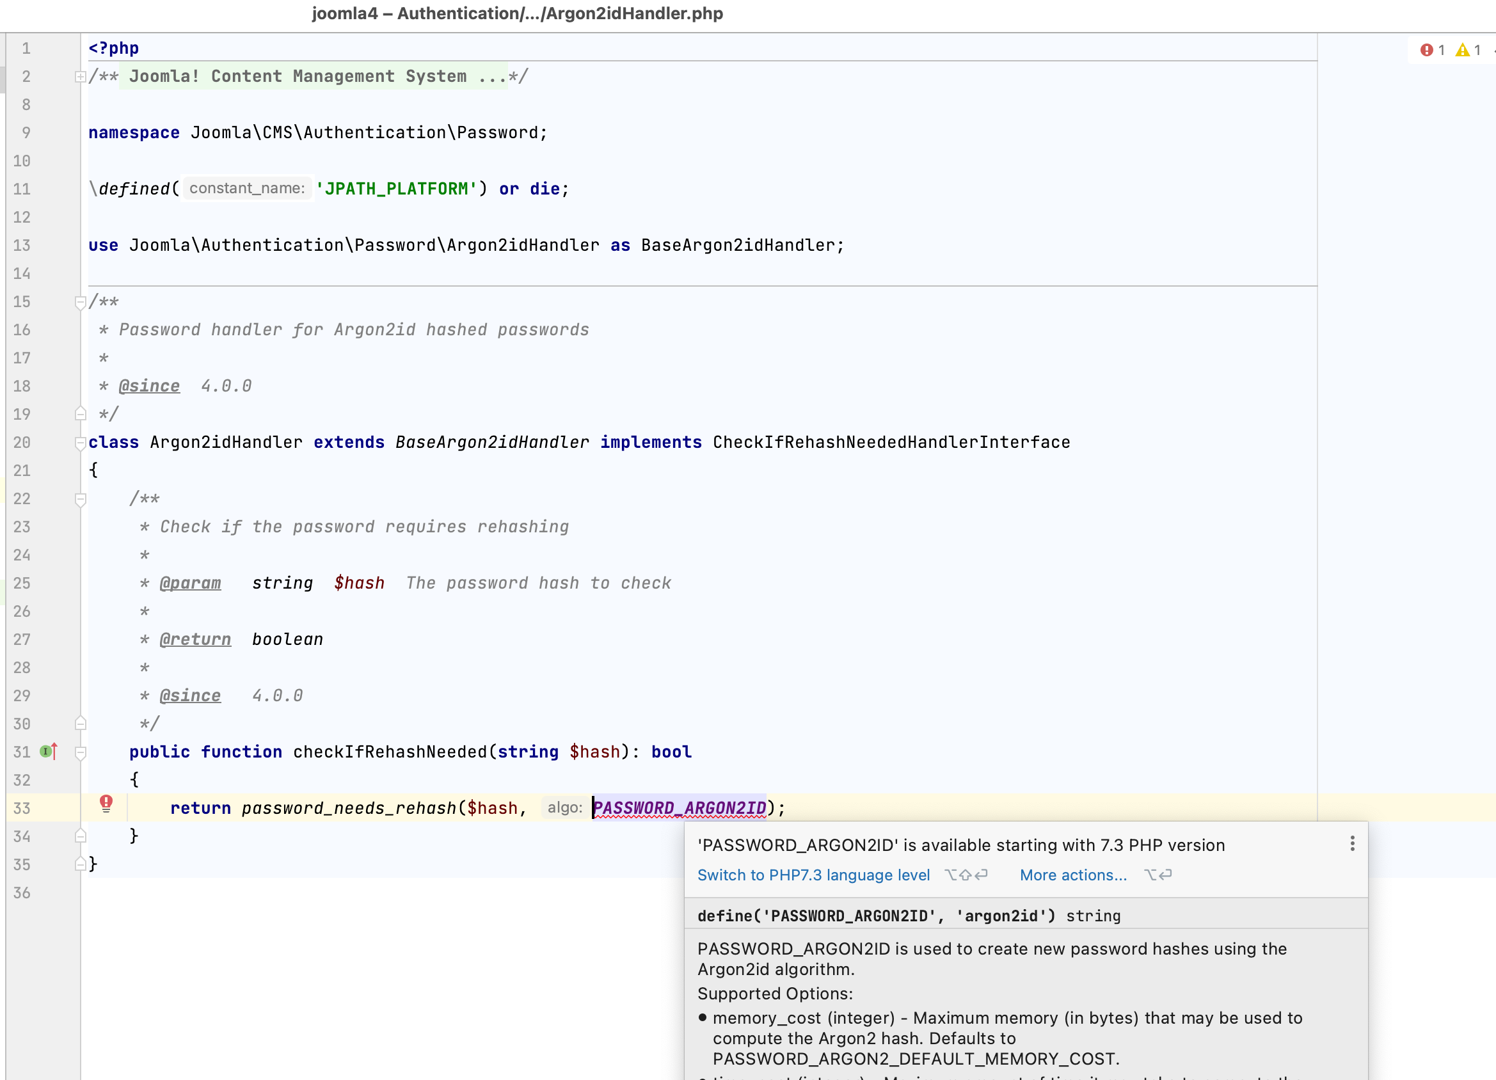Collapse the doc comment end marker on line 19
Viewport: 1496px width, 1080px height.
(81, 414)
